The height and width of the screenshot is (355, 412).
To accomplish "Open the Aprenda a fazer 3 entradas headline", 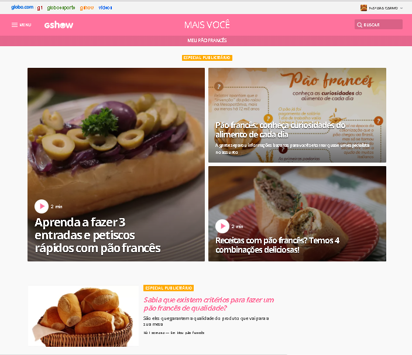I will click(98, 235).
